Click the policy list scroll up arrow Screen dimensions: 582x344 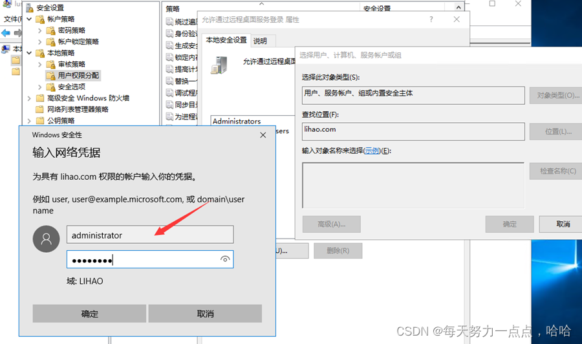click(458, 7)
